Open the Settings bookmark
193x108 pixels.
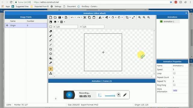[x=56, y=6]
